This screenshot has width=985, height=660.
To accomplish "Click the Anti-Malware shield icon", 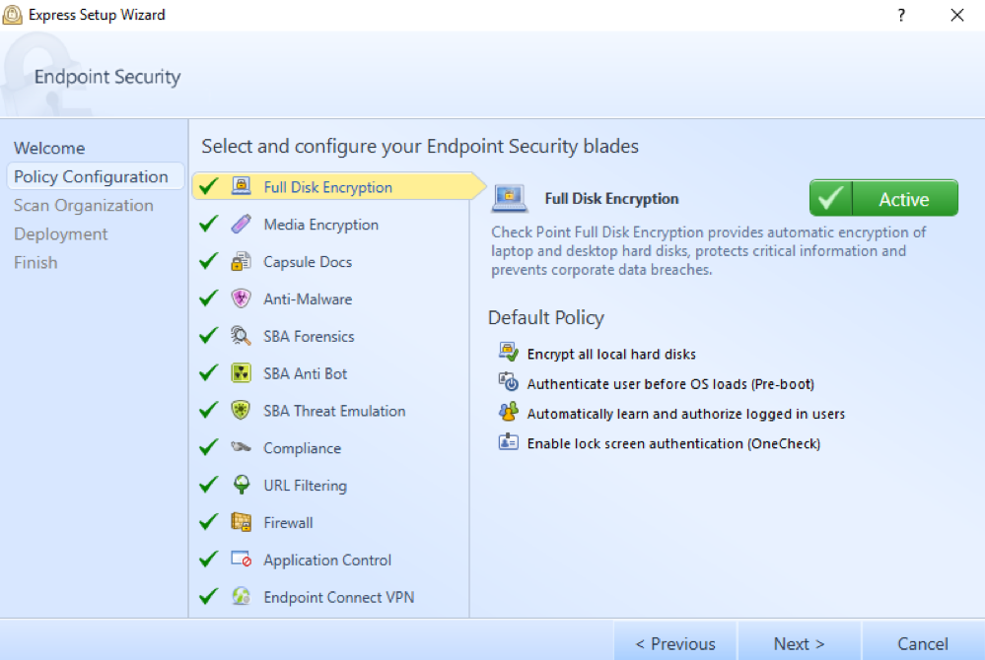I will 242,298.
